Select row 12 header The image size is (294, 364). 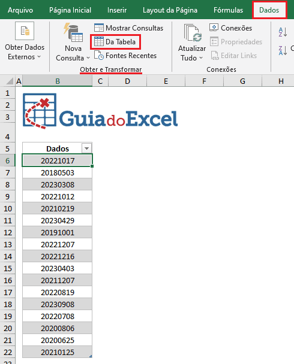pos(7,232)
